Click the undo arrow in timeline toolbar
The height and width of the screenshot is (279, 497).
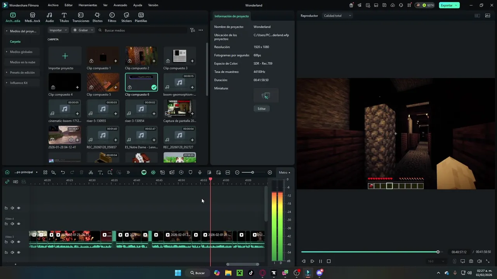[63, 172]
